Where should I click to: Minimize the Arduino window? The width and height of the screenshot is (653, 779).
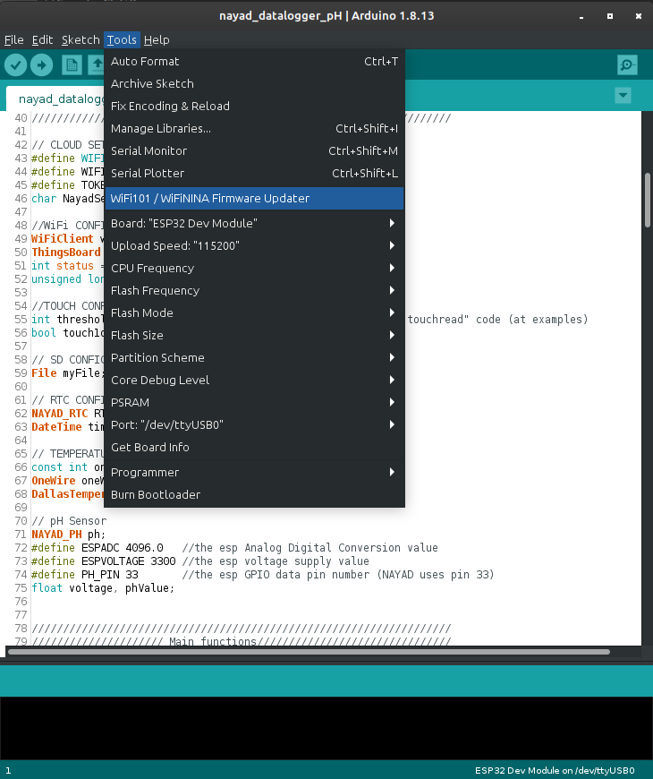click(x=581, y=16)
